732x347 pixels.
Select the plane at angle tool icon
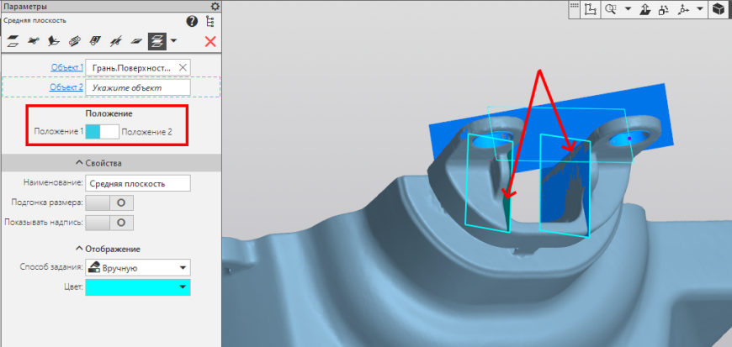click(54, 41)
